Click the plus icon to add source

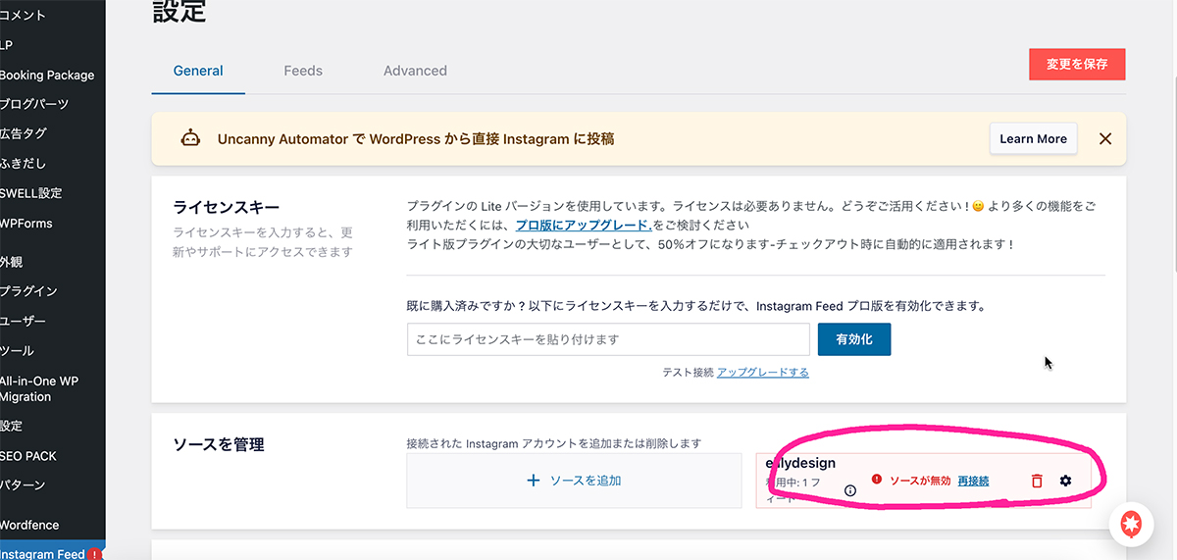pyautogui.click(x=534, y=481)
